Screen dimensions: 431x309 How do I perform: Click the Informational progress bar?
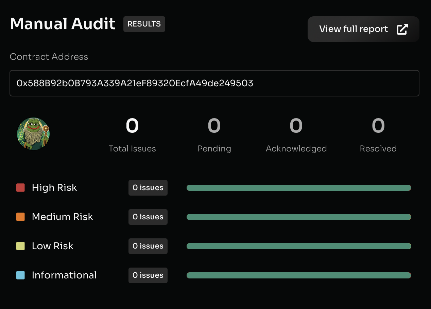(299, 275)
